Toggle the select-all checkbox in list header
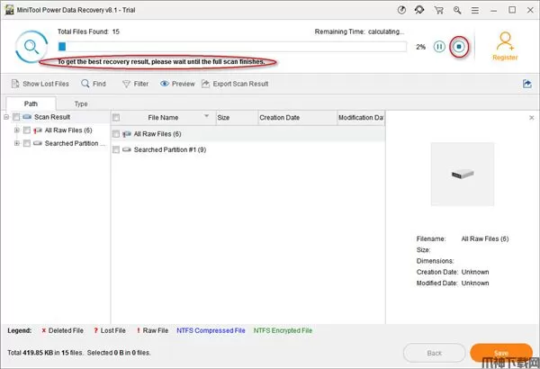 tap(116, 117)
